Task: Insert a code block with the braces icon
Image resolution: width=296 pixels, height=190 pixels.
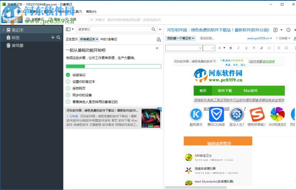Action: coord(269,48)
